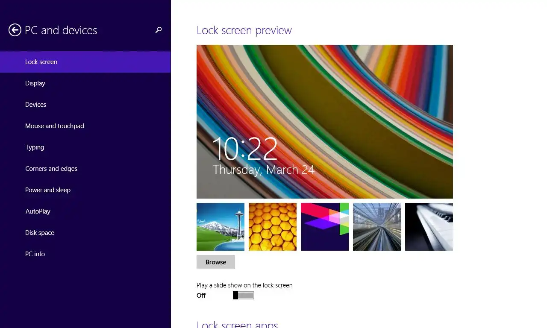The image size is (547, 328).
Task: Click the 'Off' status text
Action: click(x=201, y=296)
